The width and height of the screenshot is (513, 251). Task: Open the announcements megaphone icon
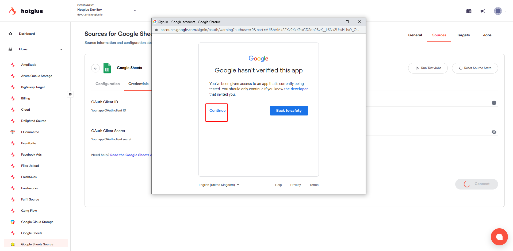[483, 11]
